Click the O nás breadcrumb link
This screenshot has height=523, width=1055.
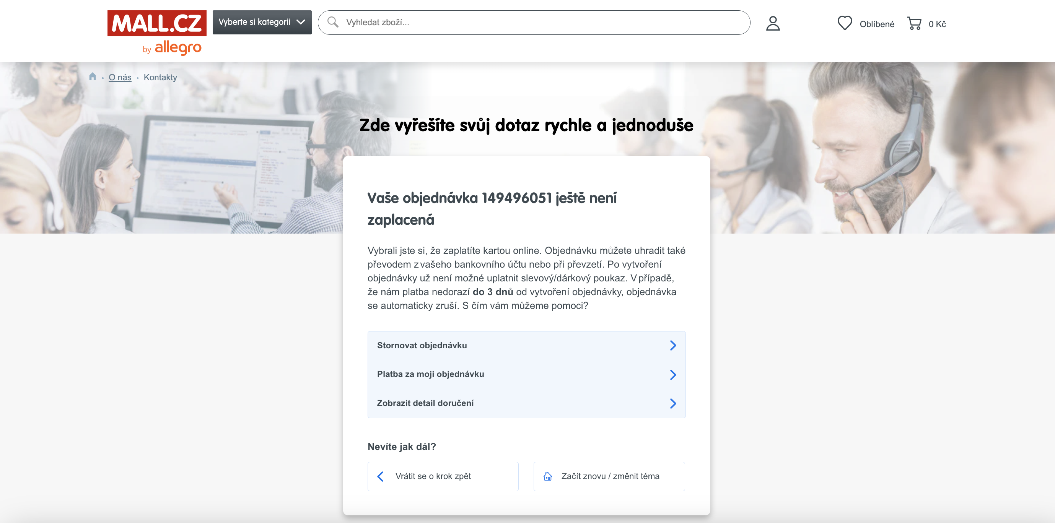pyautogui.click(x=120, y=77)
